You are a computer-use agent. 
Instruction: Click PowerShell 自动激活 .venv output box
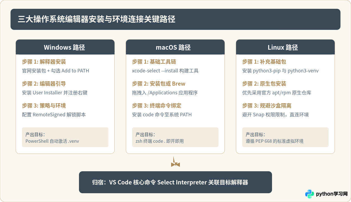[65, 137]
